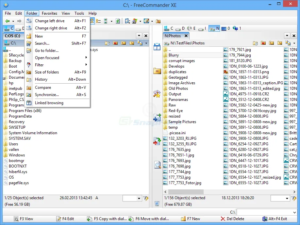
Task: Open favorites heart folder in left panel
Action: click(x=115, y=43)
